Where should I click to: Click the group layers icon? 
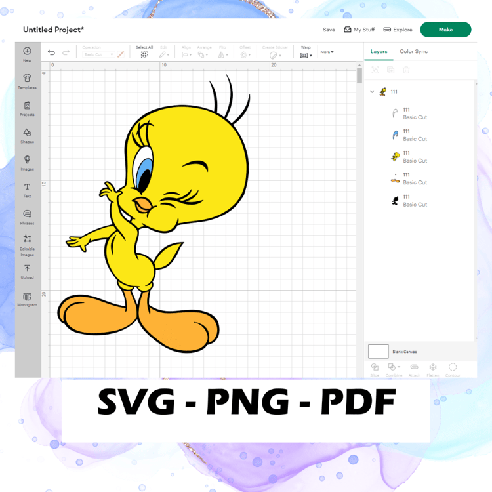coord(375,70)
